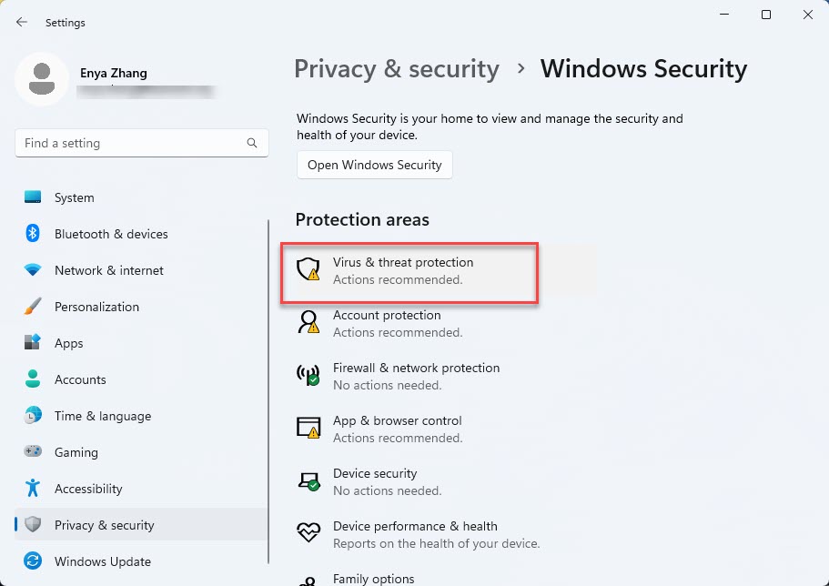Click the Virus & threat protection shield icon
Viewport: 829px width, 586px height.
click(308, 269)
